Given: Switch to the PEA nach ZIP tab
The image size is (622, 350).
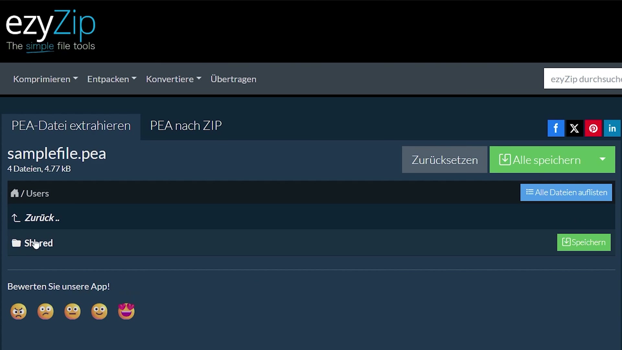Looking at the screenshot, I should click(x=186, y=125).
